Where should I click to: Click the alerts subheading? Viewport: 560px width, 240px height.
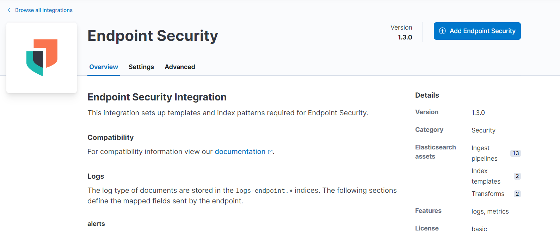pos(96,224)
